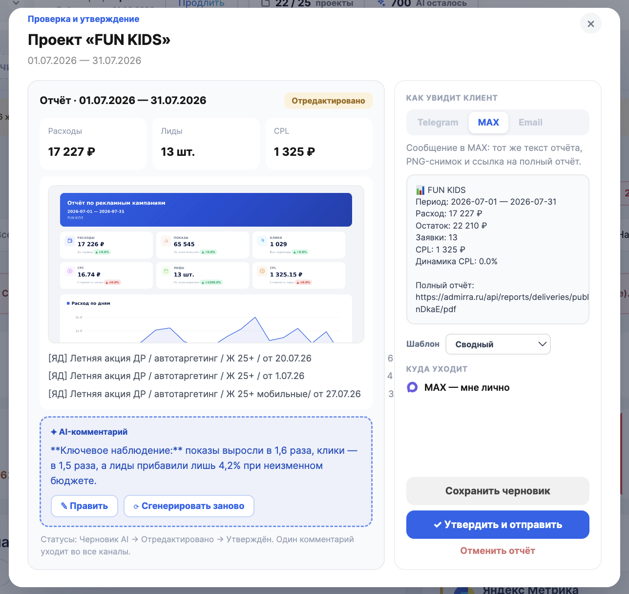Click Отменить отчёт link
This screenshot has width=629, height=594.
coord(498,551)
